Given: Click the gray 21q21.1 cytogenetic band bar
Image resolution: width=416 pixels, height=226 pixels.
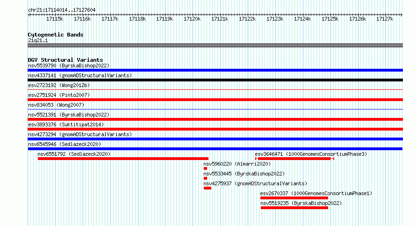Looking at the screenshot, I should pyautogui.click(x=215, y=45).
